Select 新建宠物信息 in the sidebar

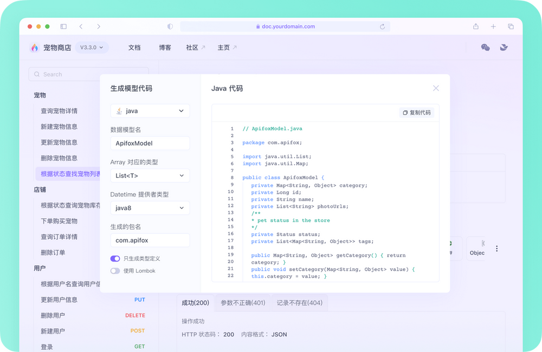(59, 127)
